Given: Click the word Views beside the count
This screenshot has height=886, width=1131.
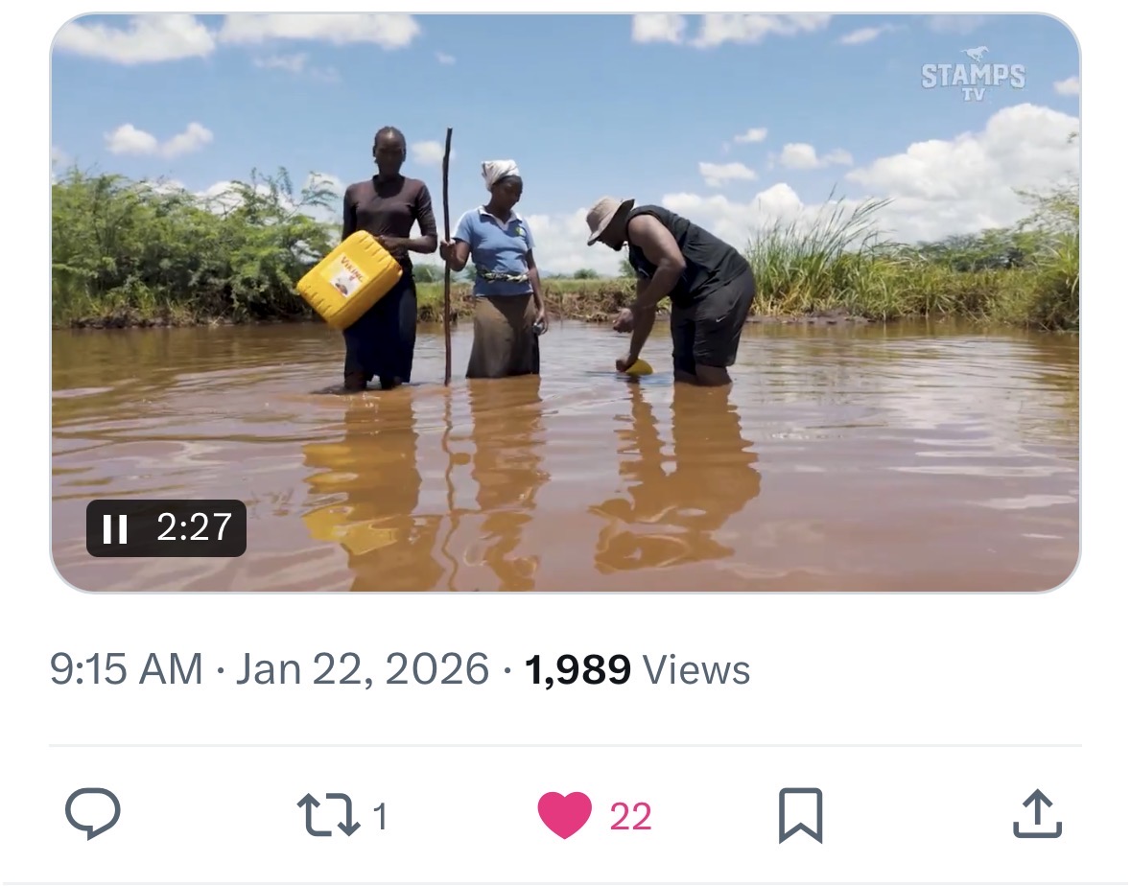Looking at the screenshot, I should 696,669.
